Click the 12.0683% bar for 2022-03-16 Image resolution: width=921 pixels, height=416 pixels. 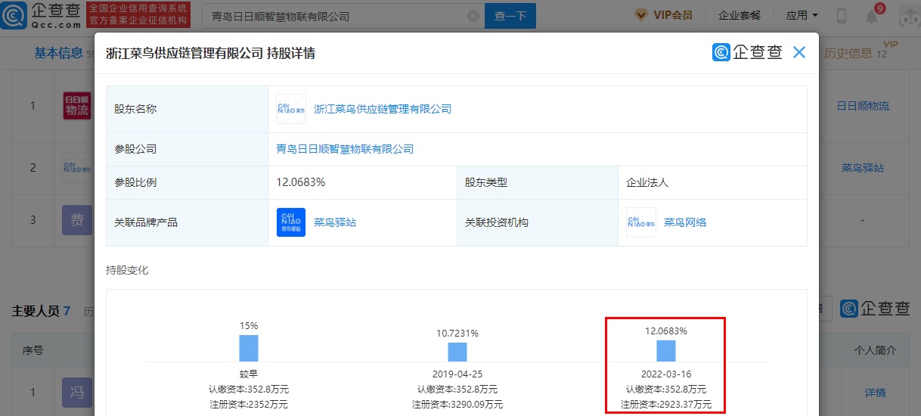pyautogui.click(x=666, y=350)
